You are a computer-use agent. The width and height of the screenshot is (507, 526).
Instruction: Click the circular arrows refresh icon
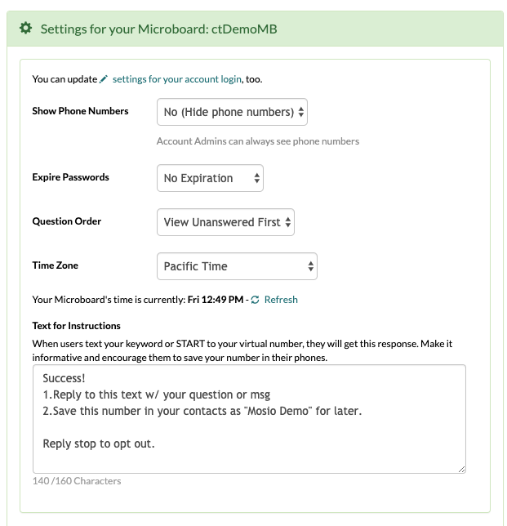click(x=256, y=300)
